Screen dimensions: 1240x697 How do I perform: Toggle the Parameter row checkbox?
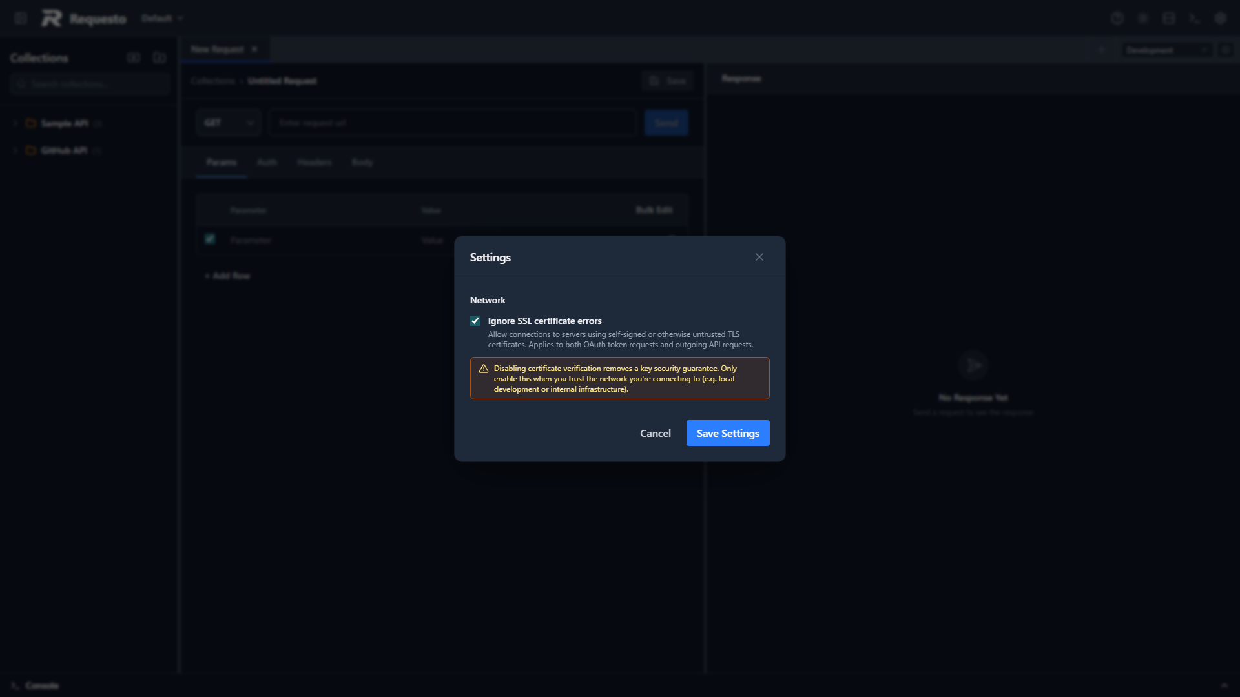[x=210, y=239]
